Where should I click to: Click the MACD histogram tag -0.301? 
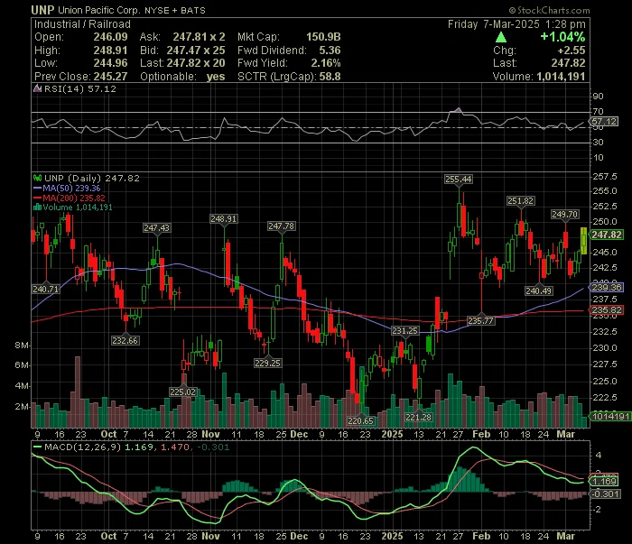tap(605, 493)
